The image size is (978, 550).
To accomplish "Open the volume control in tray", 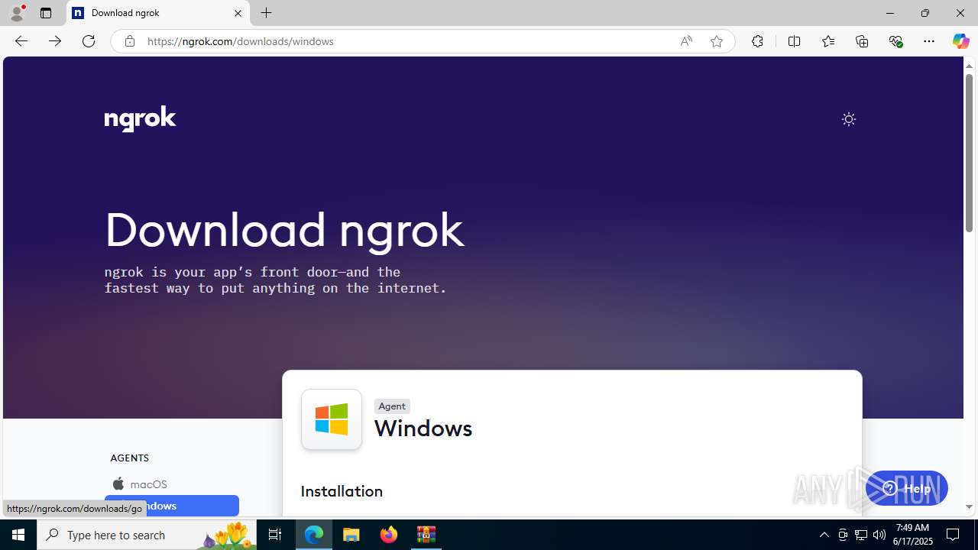I will pos(879,535).
